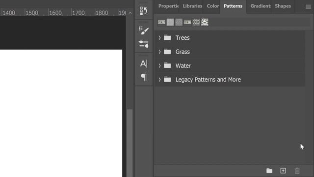314x177 pixels.
Task: Select the Water folder row
Action: pyautogui.click(x=230, y=65)
